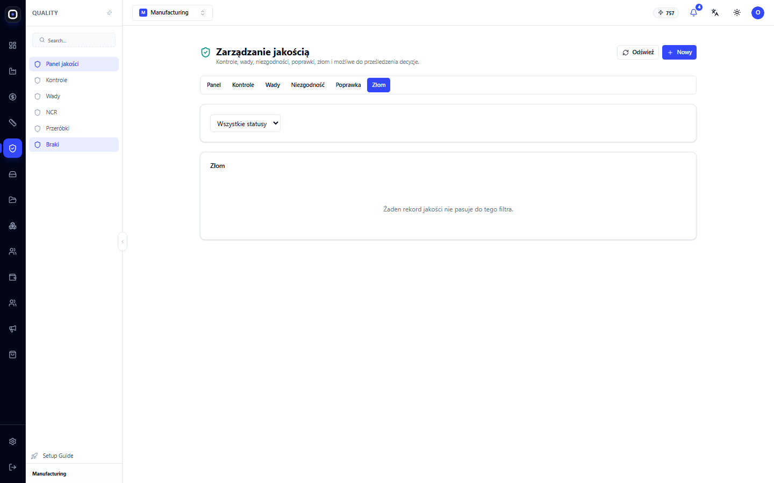The image size is (774, 483).
Task: Open the language translate icon
Action: click(x=715, y=12)
